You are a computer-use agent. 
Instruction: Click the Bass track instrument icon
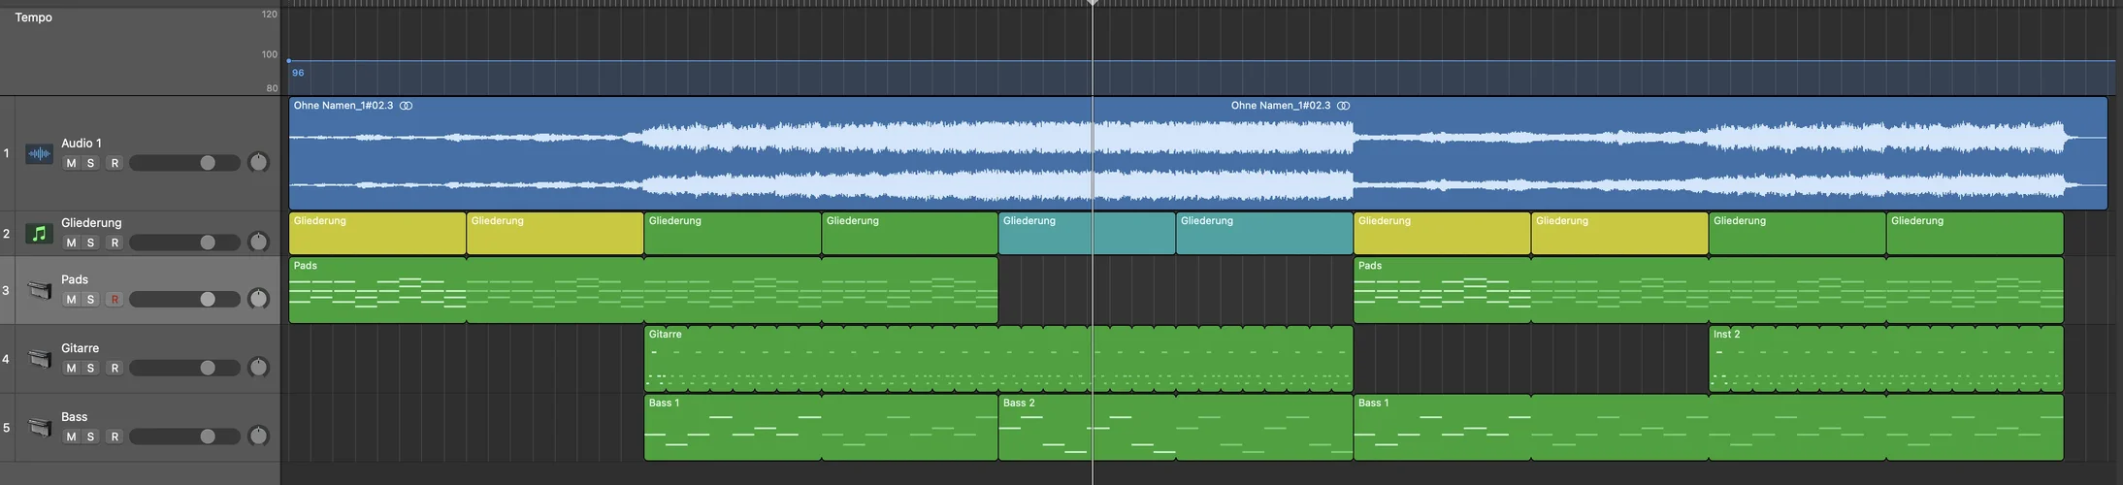pos(39,428)
